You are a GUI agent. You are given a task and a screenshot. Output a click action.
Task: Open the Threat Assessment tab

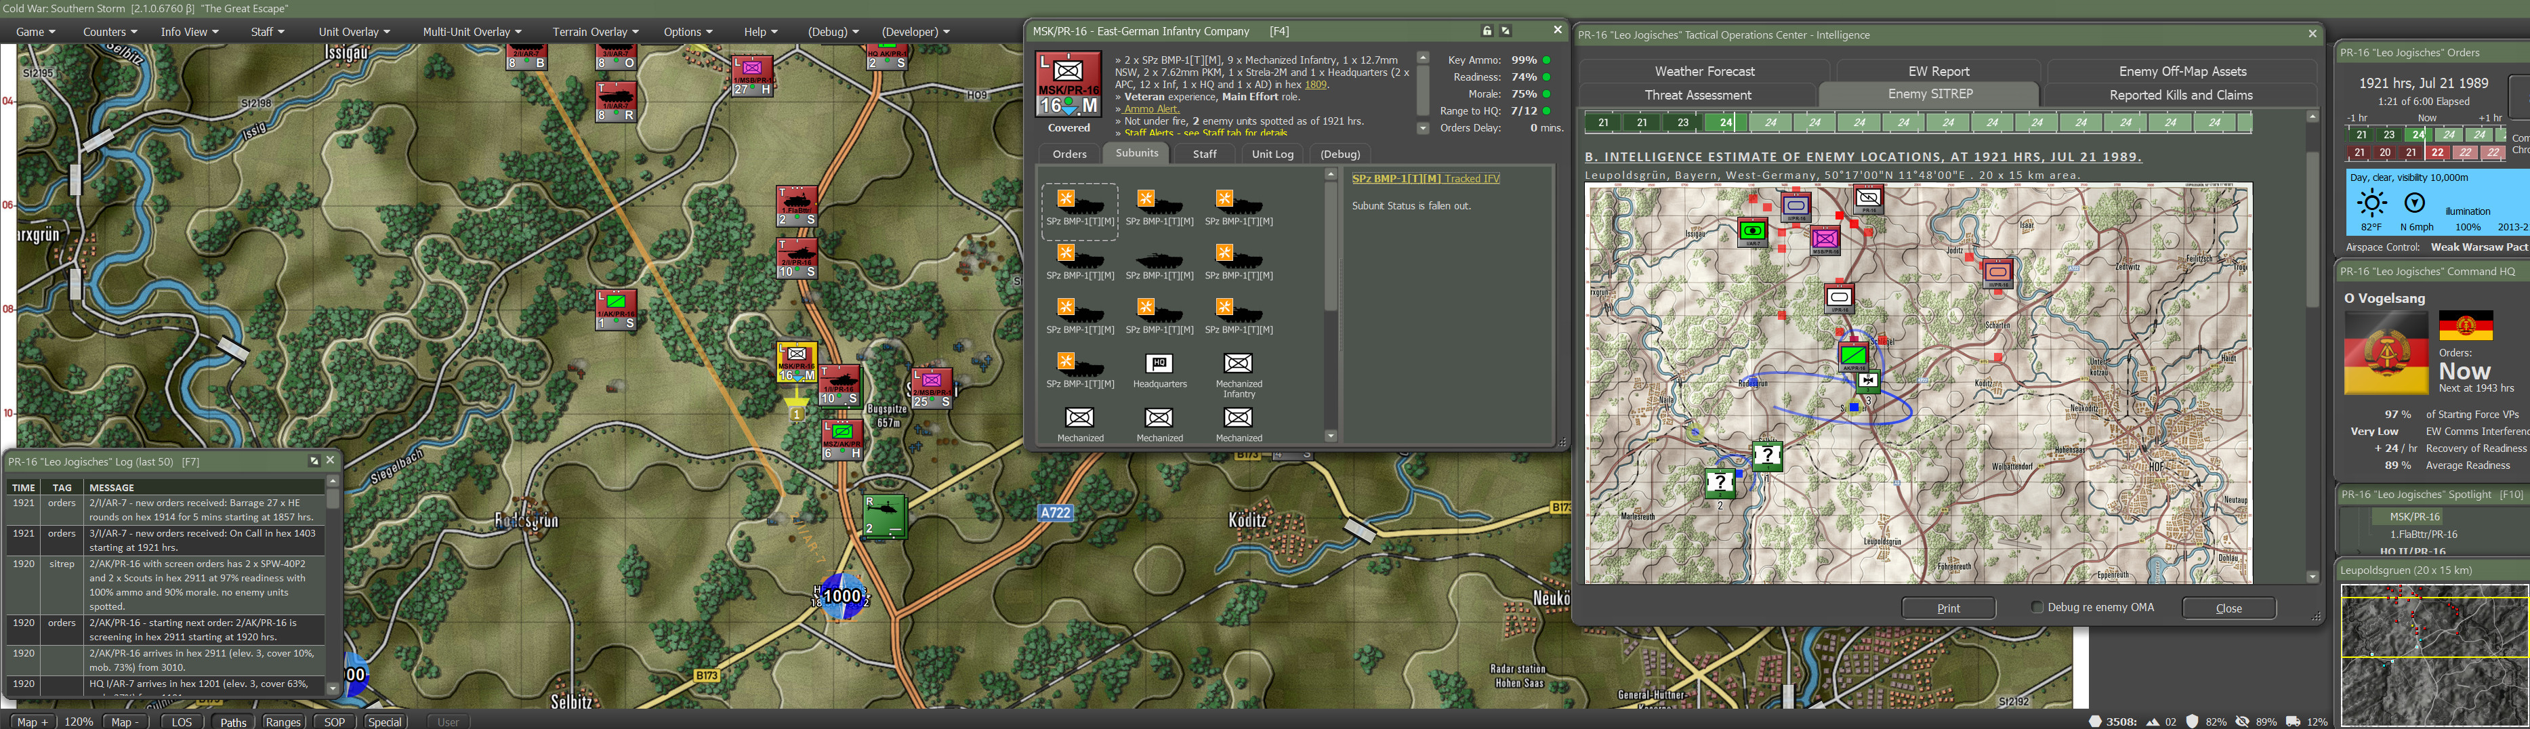pyautogui.click(x=1697, y=96)
